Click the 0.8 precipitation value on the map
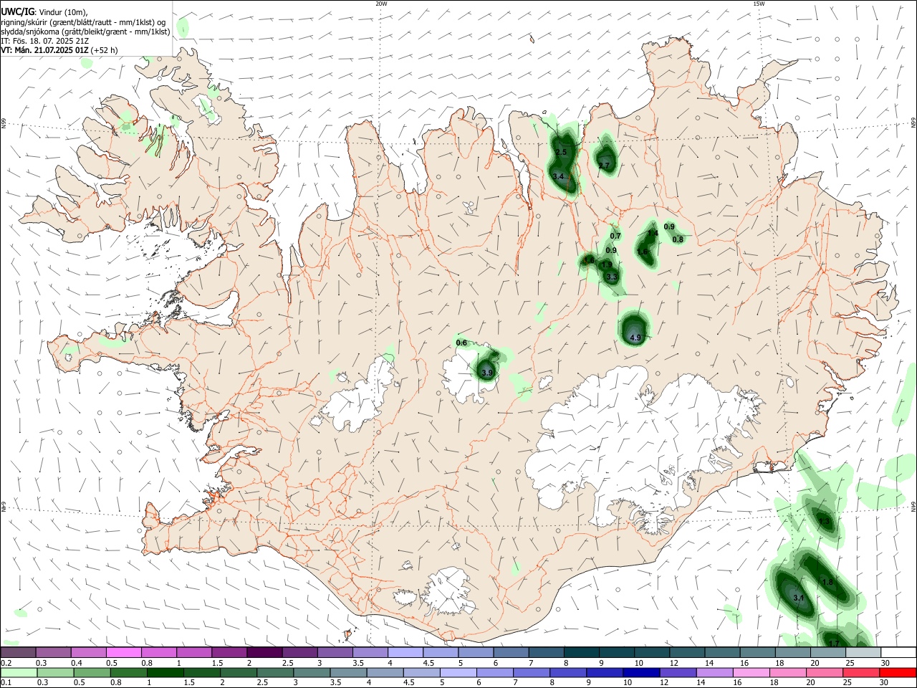Screen dimensions: 917x688 678,239
